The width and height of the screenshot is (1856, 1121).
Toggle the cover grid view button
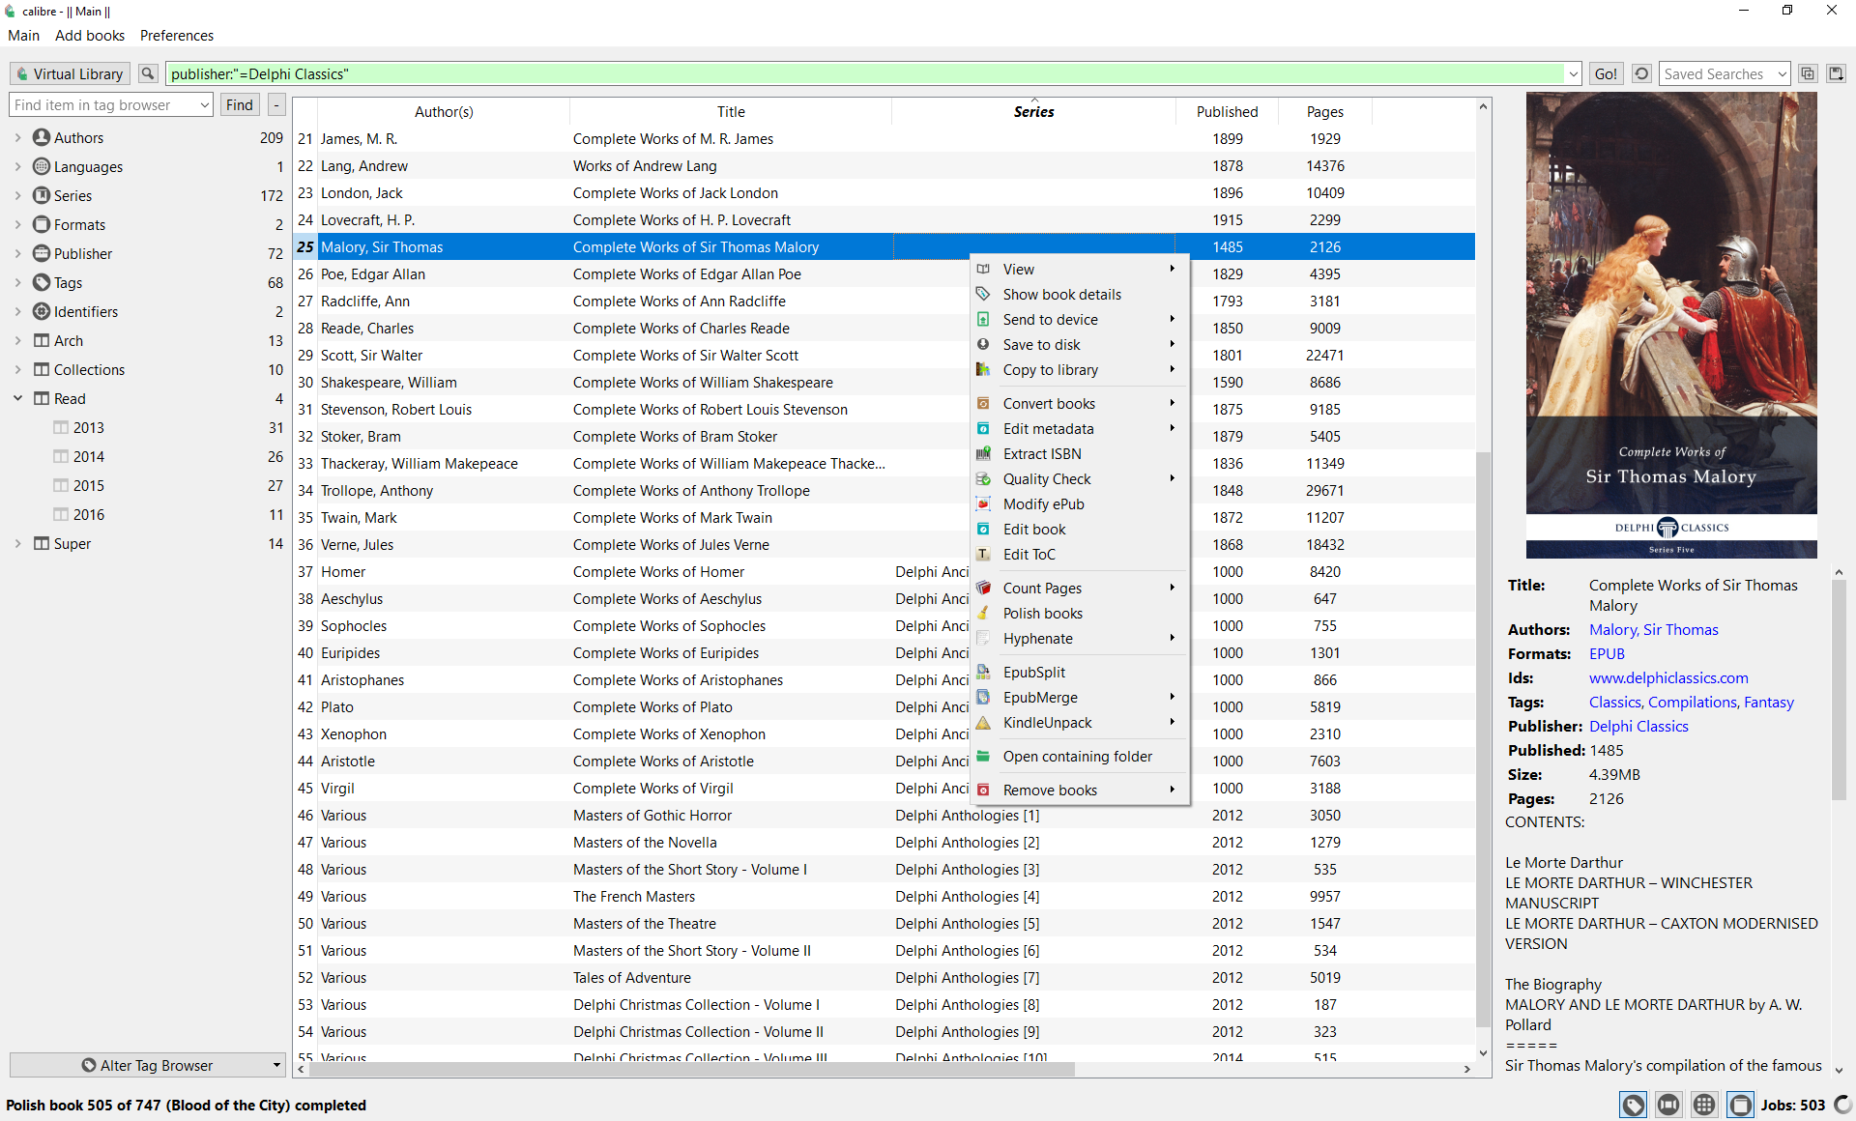[x=1704, y=1105]
